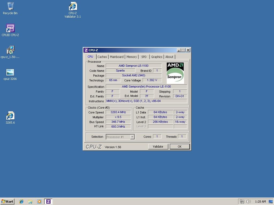Click the Stepping value field

click(180, 91)
